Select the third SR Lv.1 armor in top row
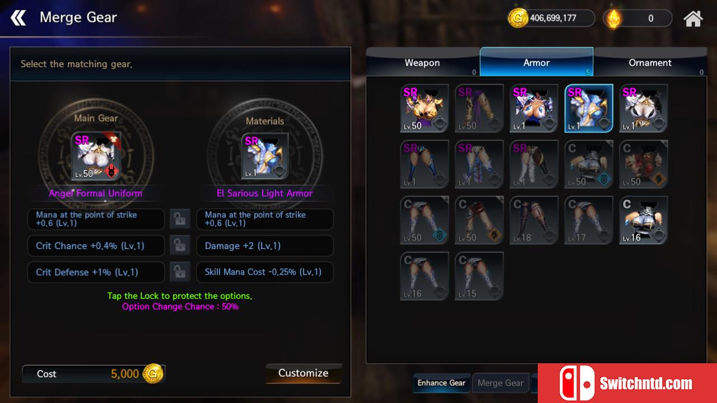Viewport: 717px width, 403px height. coord(534,109)
